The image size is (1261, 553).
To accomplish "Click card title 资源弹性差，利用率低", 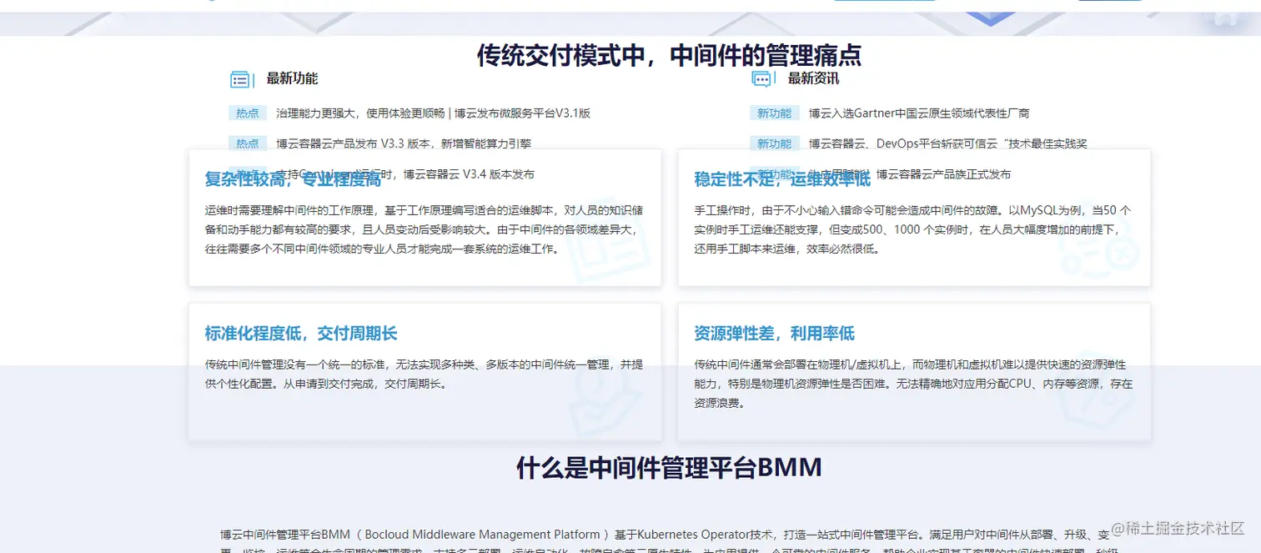I will pos(774,334).
